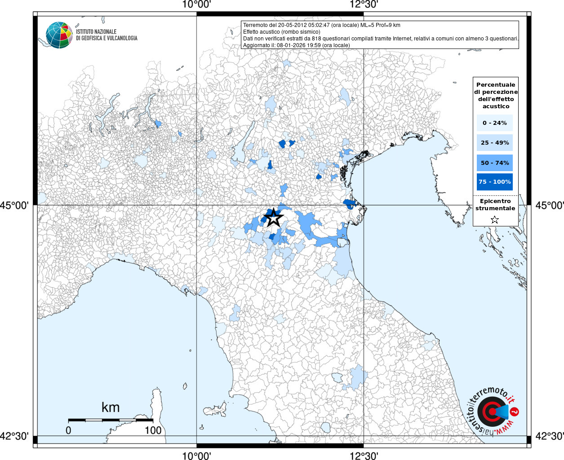564x460 pixels.
Task: Click the scale bar '0' value
Action: pyautogui.click(x=68, y=430)
